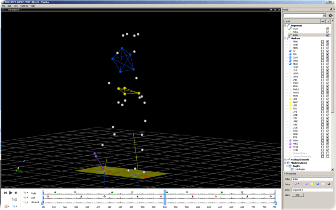Pick the white color preset
Screen dimensions: 336x210
pyautogui.click(x=323, y=184)
